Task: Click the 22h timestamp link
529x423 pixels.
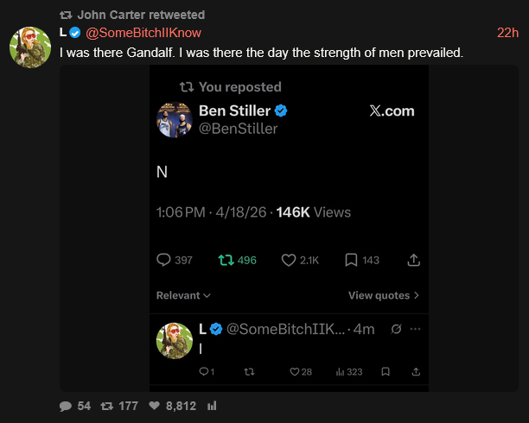Action: pos(507,33)
